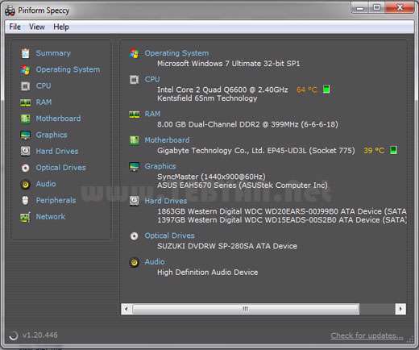Click Motherboard icon in summary pane

pos(135,140)
